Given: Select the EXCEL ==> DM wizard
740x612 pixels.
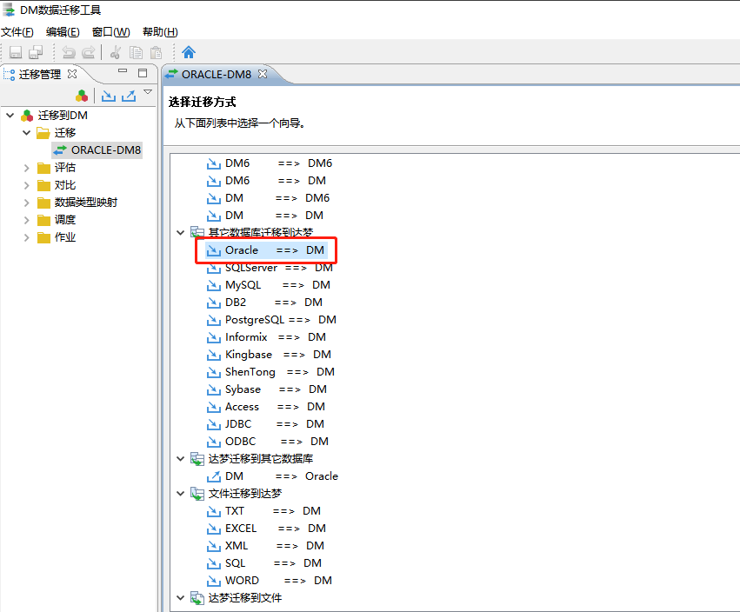Looking at the screenshot, I should (x=266, y=529).
